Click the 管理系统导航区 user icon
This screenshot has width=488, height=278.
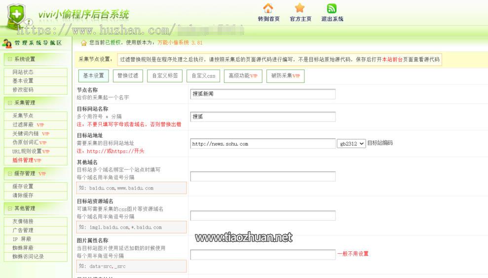tap(7, 43)
